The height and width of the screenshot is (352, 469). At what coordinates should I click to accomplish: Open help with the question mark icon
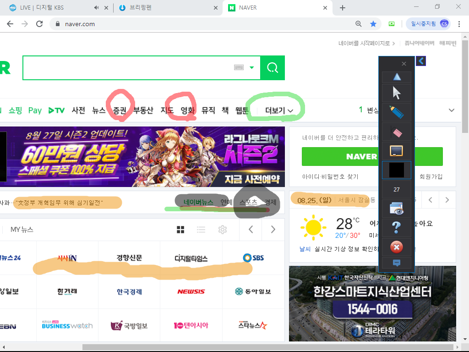397,227
